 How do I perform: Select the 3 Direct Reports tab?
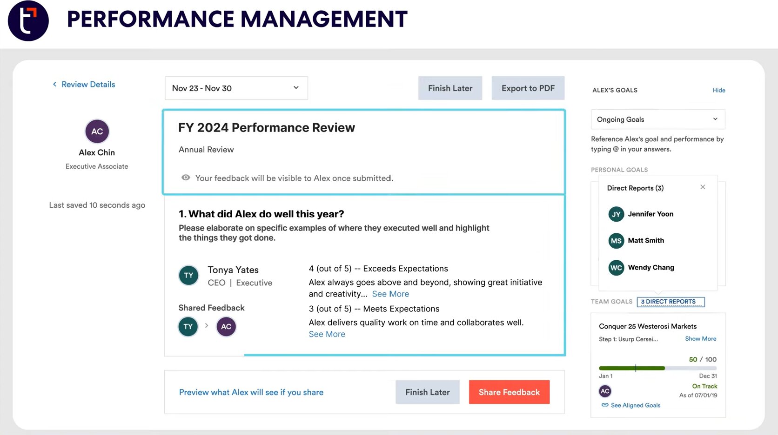[671, 302]
